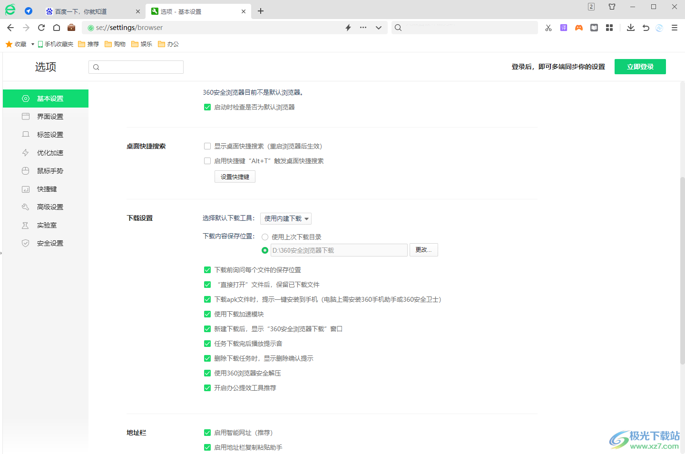
Task: Open 优化加速 in the sidebar
Action: pos(46,153)
